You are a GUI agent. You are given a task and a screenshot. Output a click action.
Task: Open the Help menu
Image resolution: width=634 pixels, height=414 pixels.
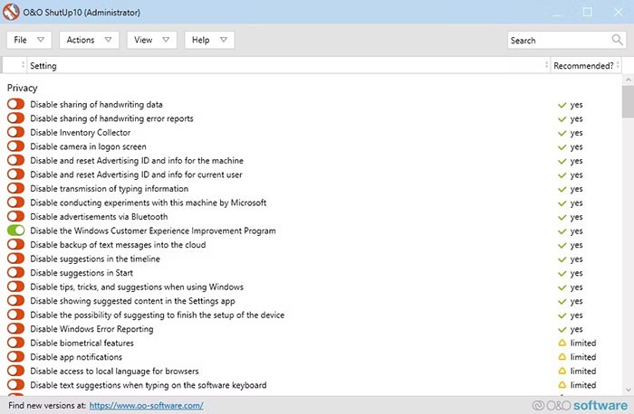tap(210, 40)
